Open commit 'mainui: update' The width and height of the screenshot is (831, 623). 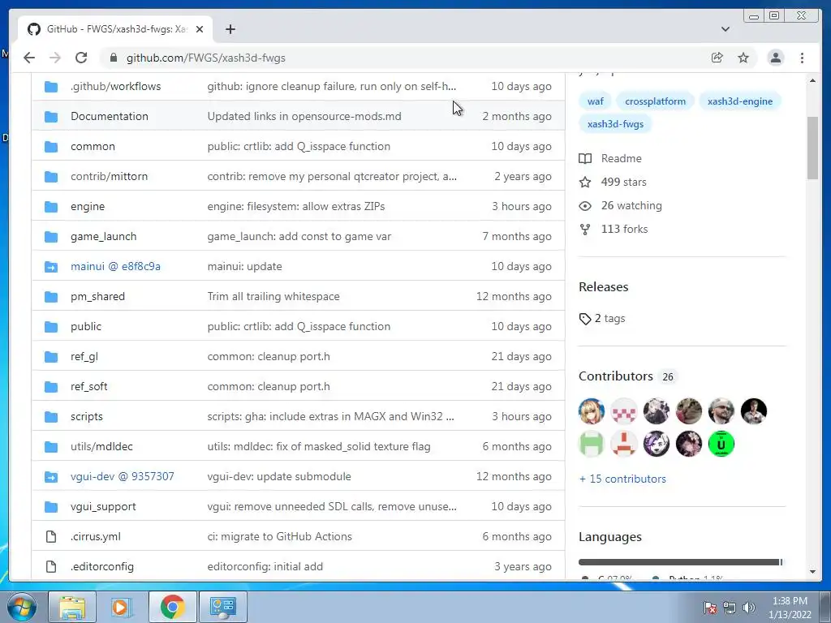click(244, 266)
